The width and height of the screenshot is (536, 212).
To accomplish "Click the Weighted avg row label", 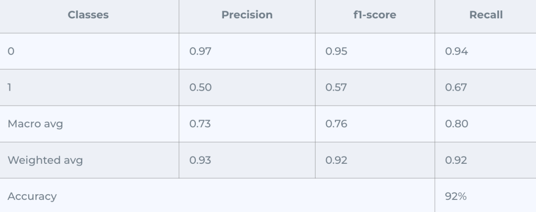I will point(45,160).
